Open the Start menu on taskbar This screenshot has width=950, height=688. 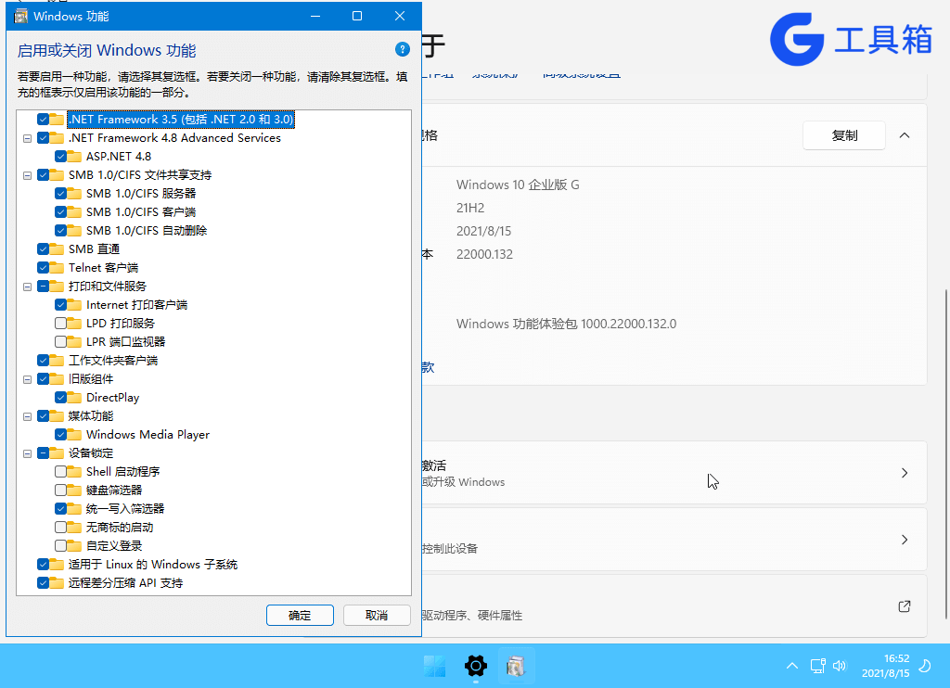(434, 666)
